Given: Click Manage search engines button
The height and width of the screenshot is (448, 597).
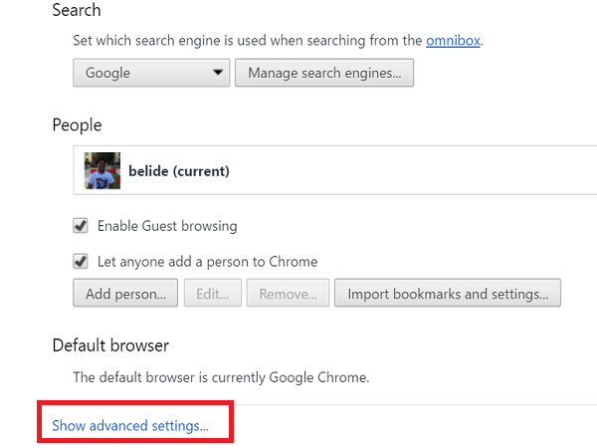Looking at the screenshot, I should tap(324, 73).
